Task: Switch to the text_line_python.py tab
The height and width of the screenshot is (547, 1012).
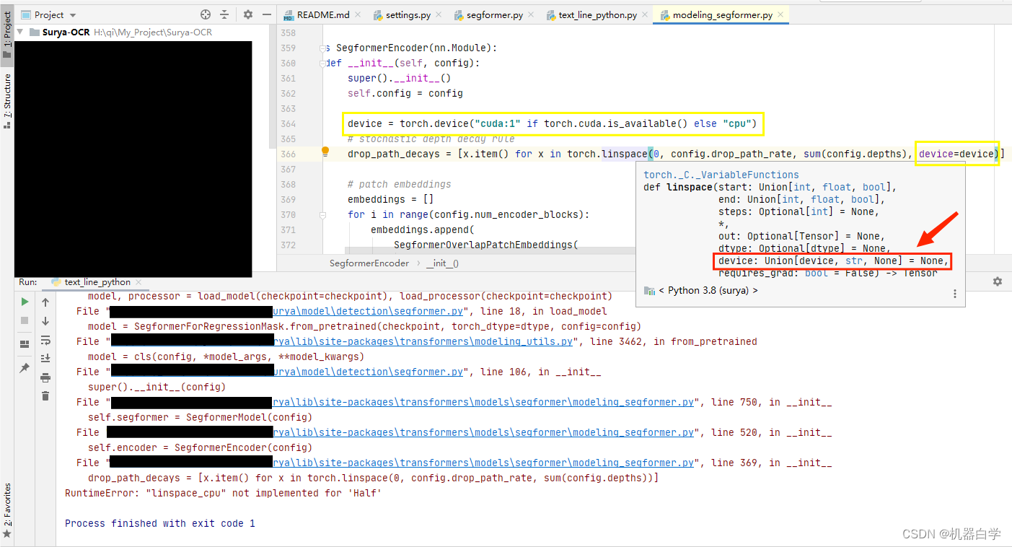Action: [x=598, y=14]
